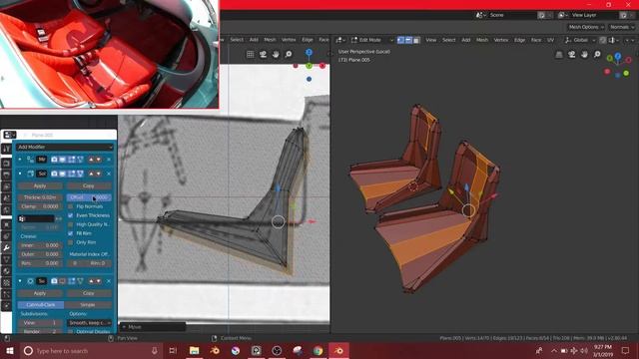Open the Active Tool settings properties tab
639x359 pixels.
coord(6,149)
